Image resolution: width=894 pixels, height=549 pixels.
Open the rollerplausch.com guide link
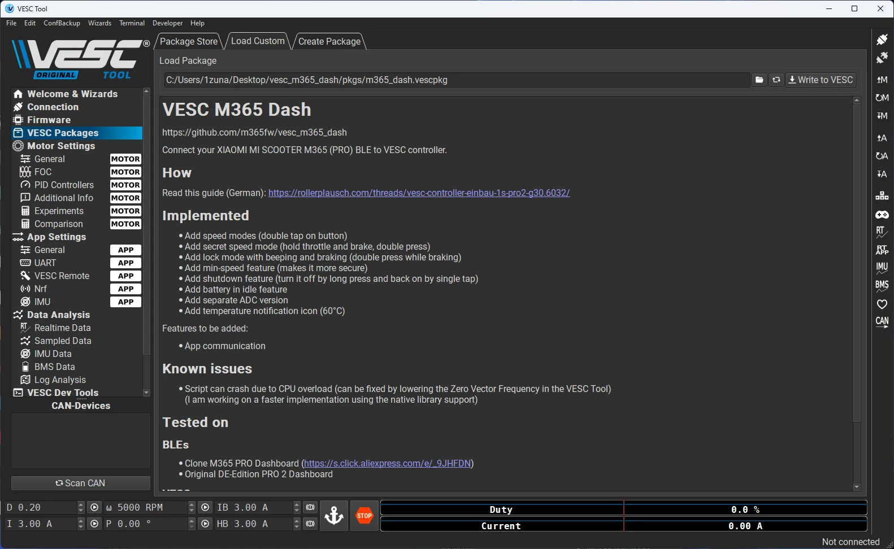(419, 193)
